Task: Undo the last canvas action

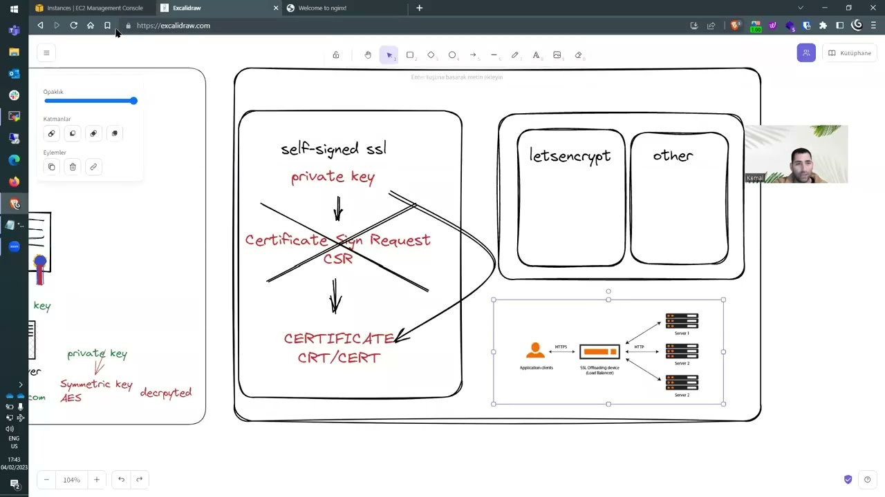Action: (121, 480)
